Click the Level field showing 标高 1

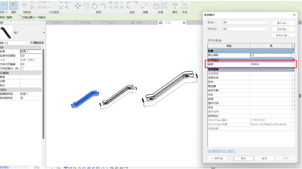point(31,51)
